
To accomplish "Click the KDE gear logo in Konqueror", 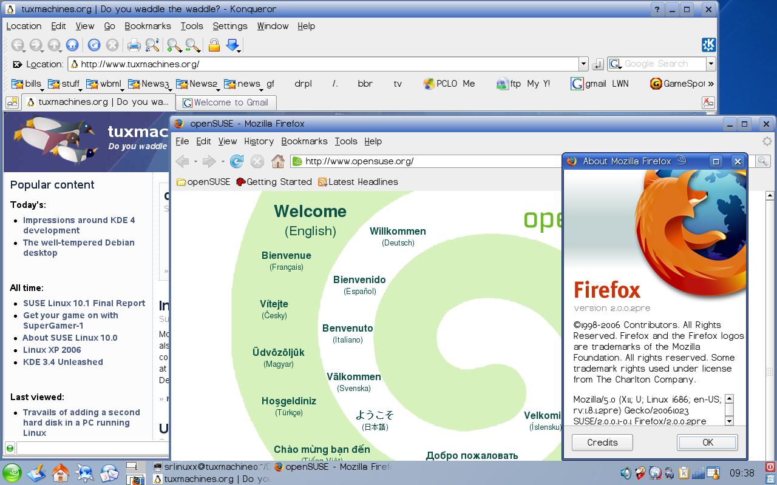I will pyautogui.click(x=708, y=45).
